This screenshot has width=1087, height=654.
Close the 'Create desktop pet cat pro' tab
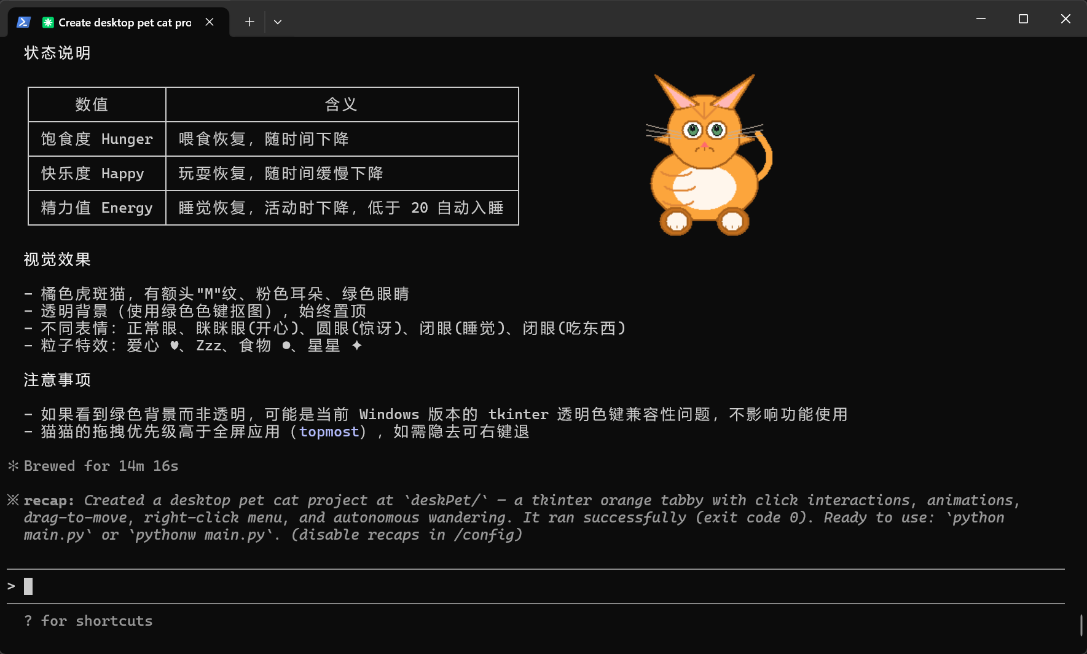pos(210,22)
